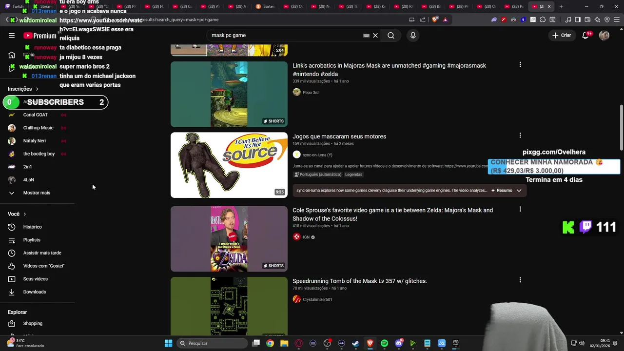Switch to the Twitch browser tab
Image resolution: width=624 pixels, height=351 pixels.
click(x=15, y=6)
